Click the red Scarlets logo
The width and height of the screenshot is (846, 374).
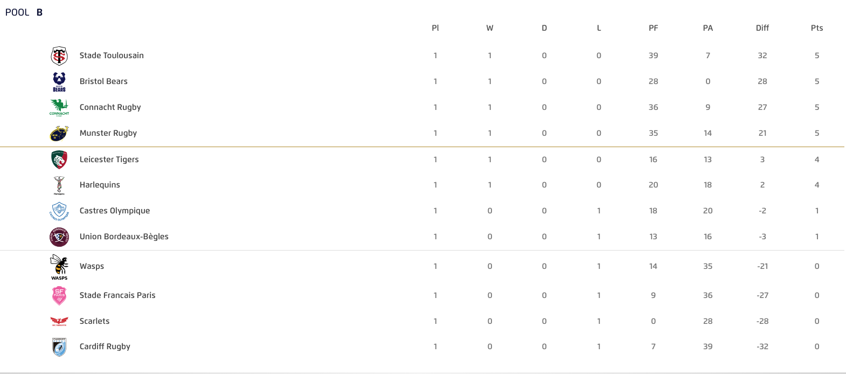click(x=59, y=321)
